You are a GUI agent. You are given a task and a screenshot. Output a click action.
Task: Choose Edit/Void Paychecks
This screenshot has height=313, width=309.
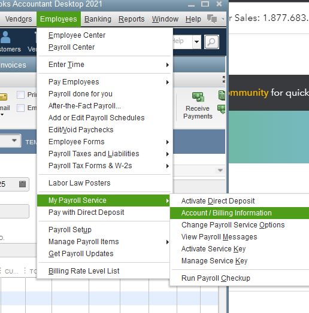coord(105,130)
